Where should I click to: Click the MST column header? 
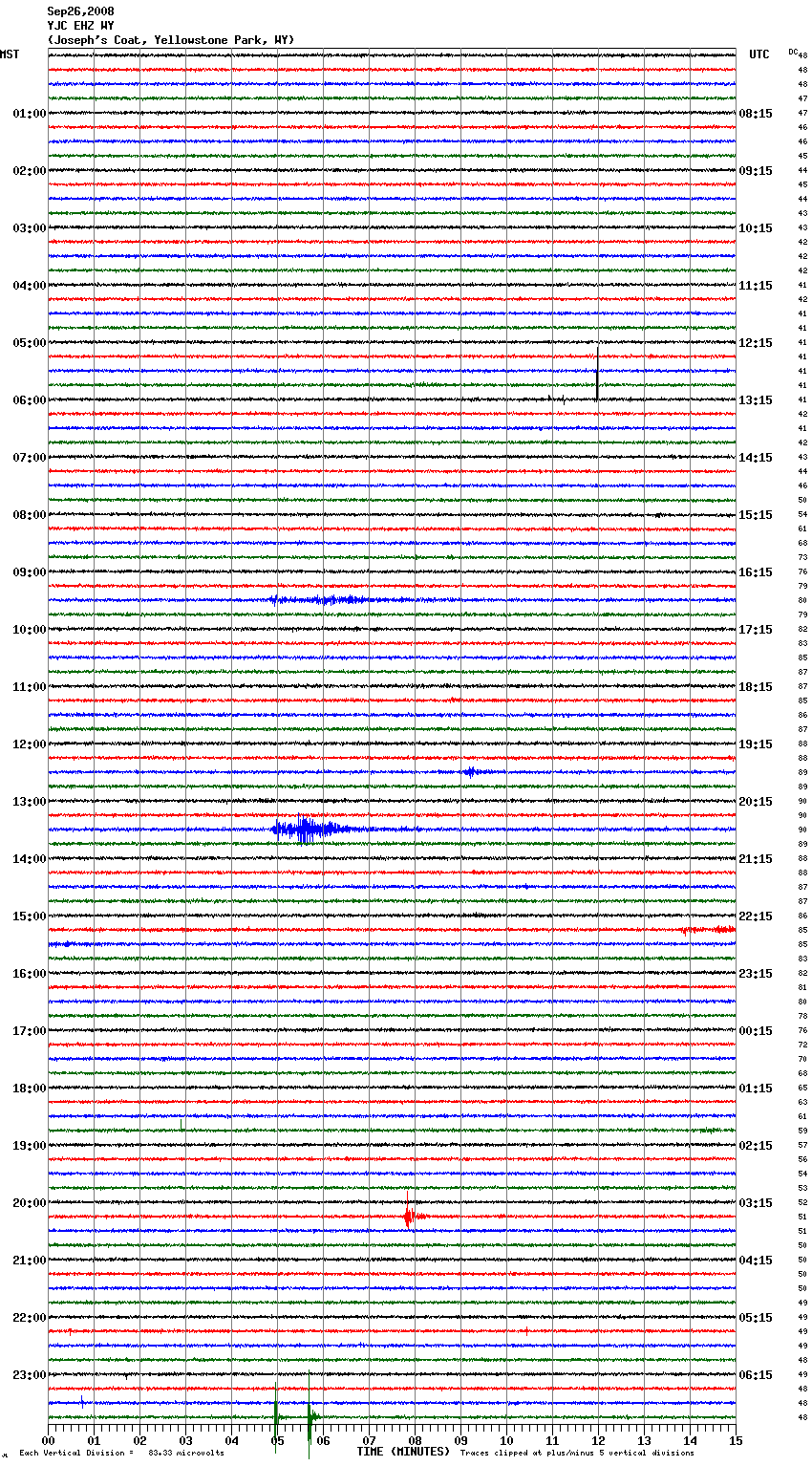coord(10,54)
